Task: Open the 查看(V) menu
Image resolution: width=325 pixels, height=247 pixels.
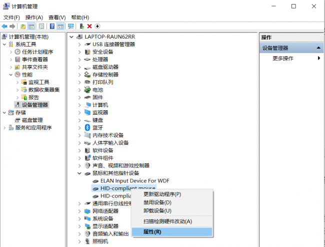Action: point(57,17)
